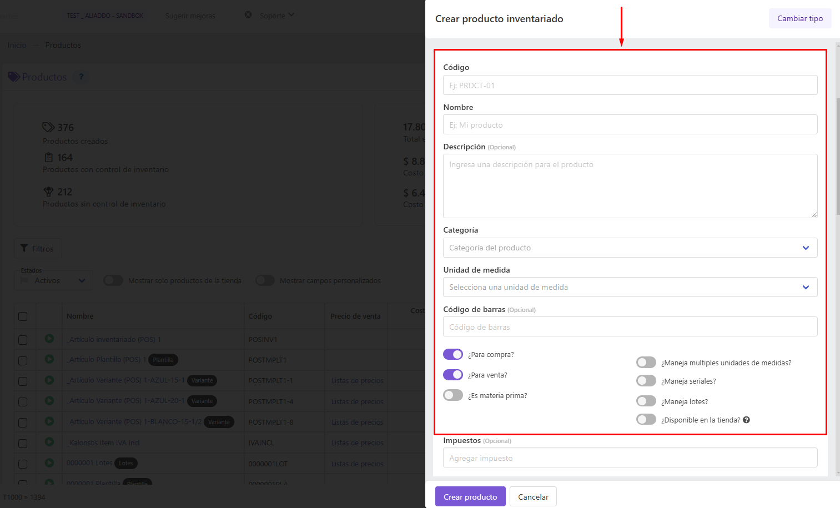Click the tag icon beside 376 productos creados
840x508 pixels.
[x=48, y=127]
